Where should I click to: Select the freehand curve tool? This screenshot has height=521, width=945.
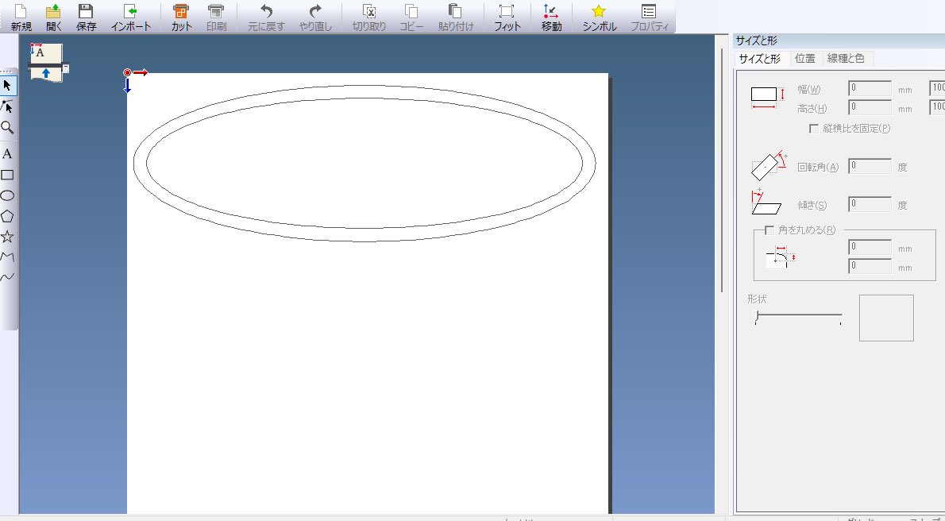(7, 277)
